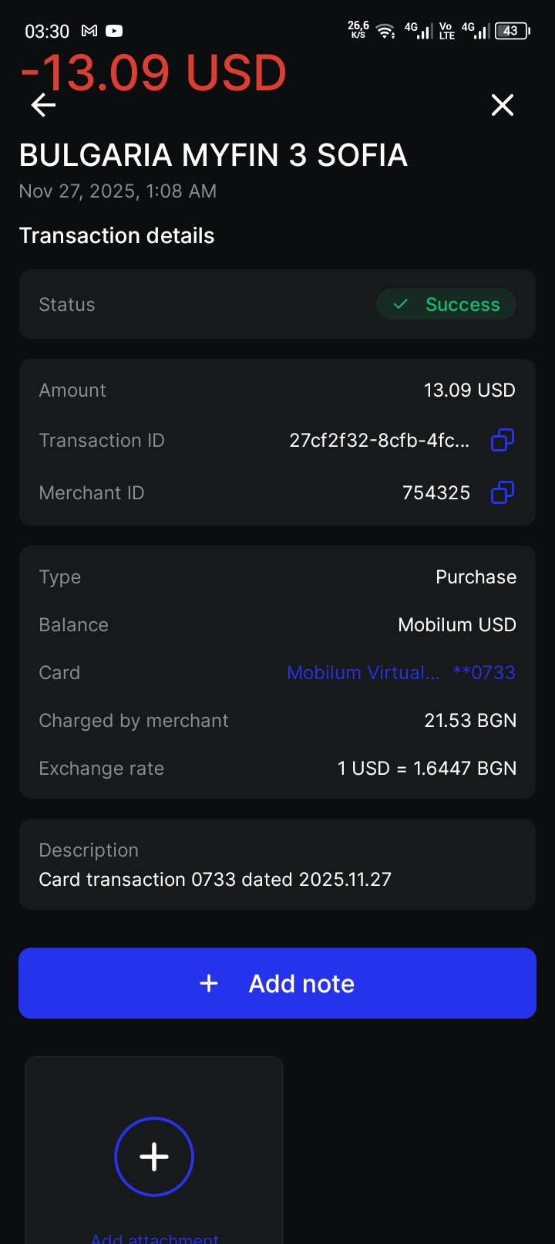Tap the Wi-Fi status icon
Screen dimensions: 555x1244
click(x=385, y=32)
